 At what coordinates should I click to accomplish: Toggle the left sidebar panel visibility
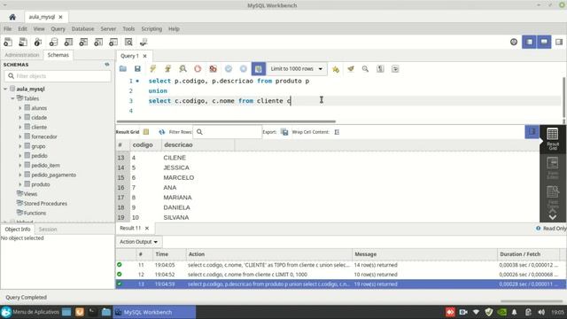coord(529,42)
